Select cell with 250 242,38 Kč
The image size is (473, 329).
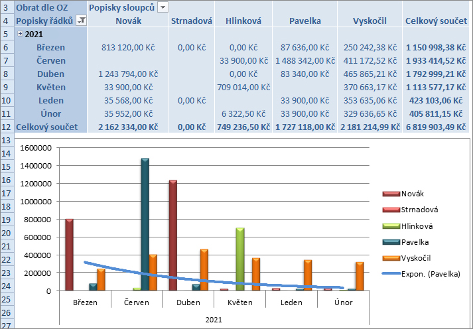coord(370,47)
